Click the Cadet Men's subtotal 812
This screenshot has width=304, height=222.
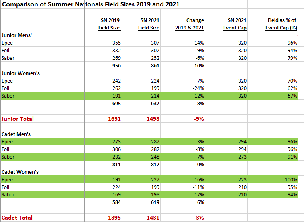[155, 165]
